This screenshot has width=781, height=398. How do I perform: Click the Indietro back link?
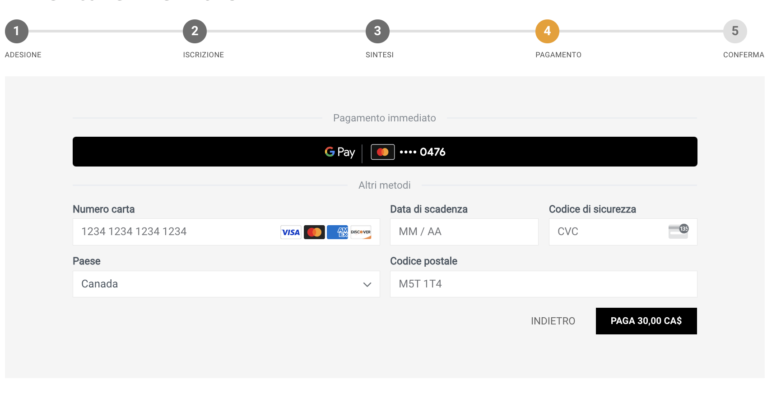click(553, 321)
